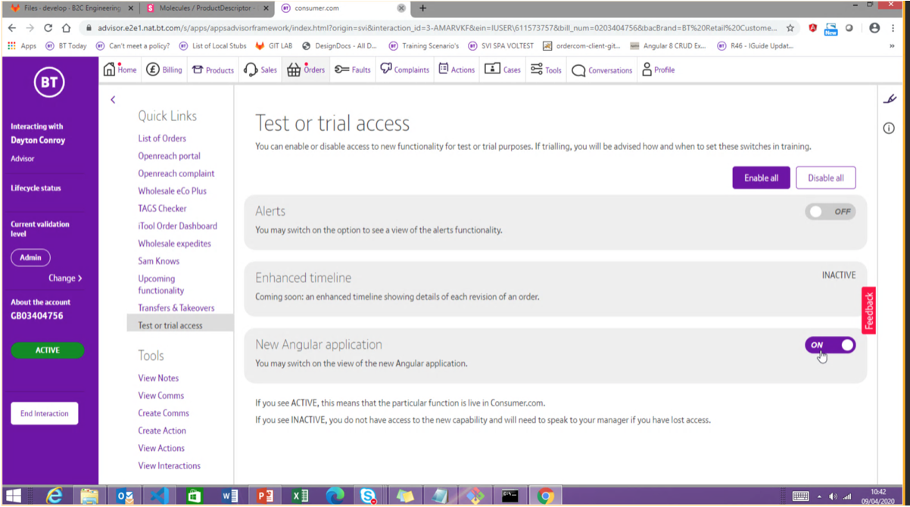Image resolution: width=910 pixels, height=507 pixels.
Task: Collapse the Quick Links side panel chevron
Action: (x=113, y=100)
